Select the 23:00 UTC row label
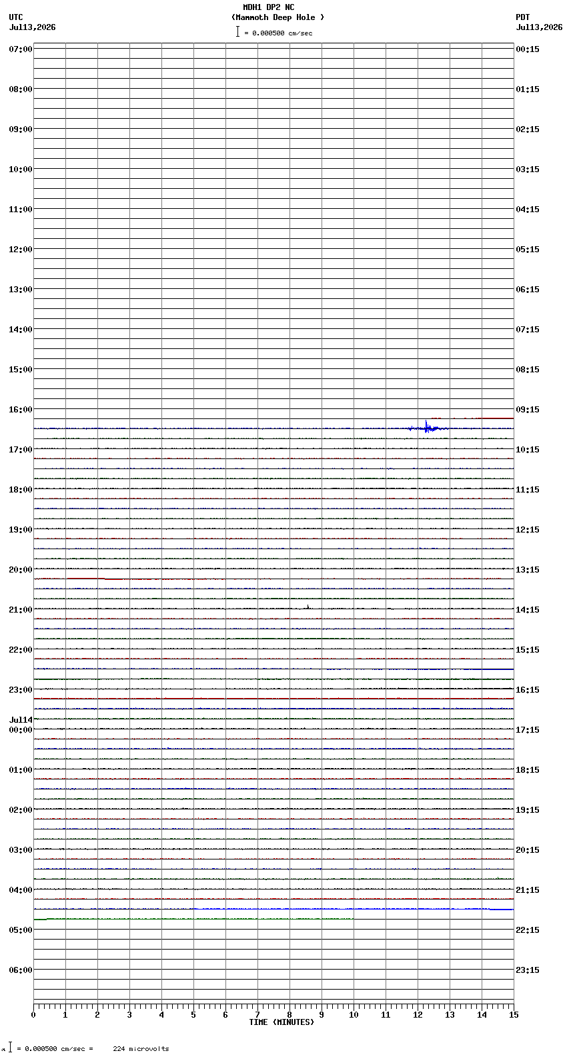The height and width of the screenshot is (1057, 567). coord(21,690)
